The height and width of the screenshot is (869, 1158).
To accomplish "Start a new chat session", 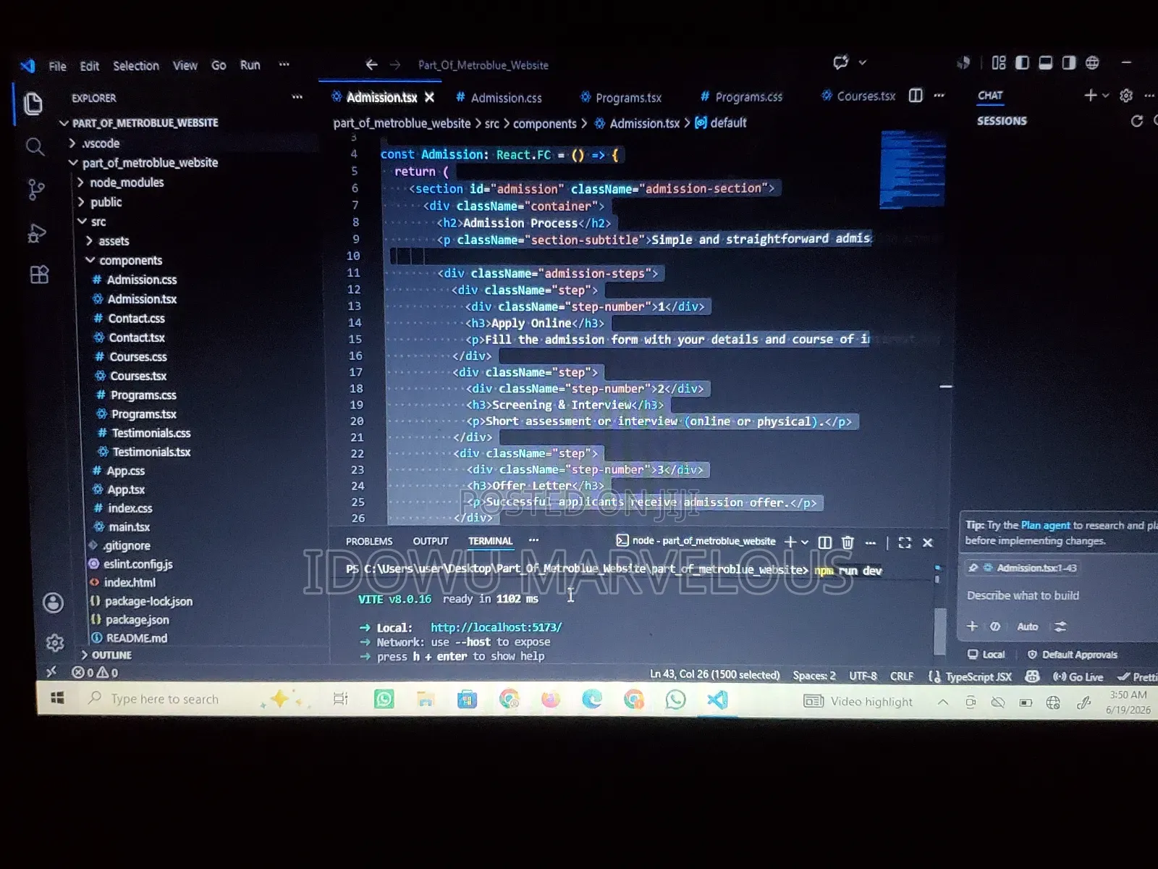I will click(x=1090, y=95).
